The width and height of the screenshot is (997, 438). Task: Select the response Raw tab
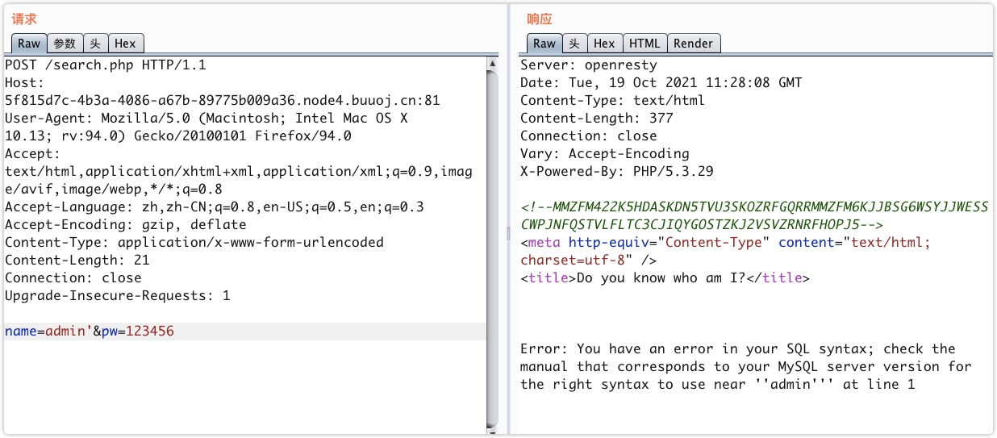pyautogui.click(x=544, y=44)
